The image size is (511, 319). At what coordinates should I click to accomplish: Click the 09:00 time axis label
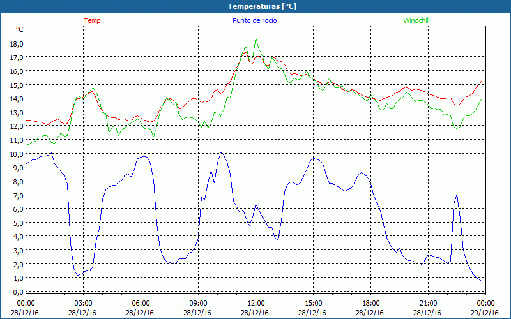tap(198, 304)
